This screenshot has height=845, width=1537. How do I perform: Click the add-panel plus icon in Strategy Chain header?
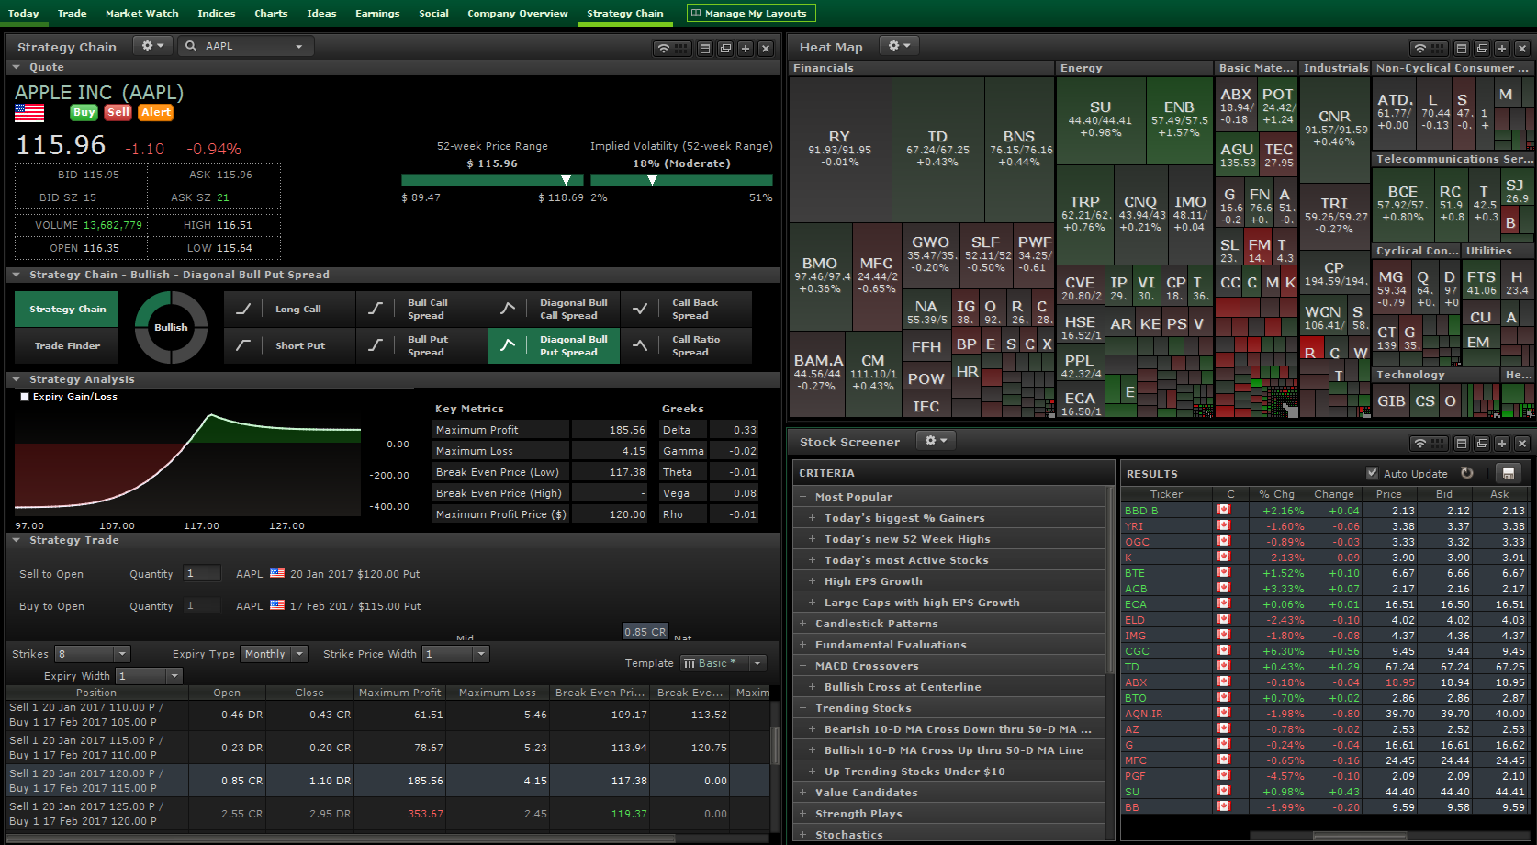point(746,48)
